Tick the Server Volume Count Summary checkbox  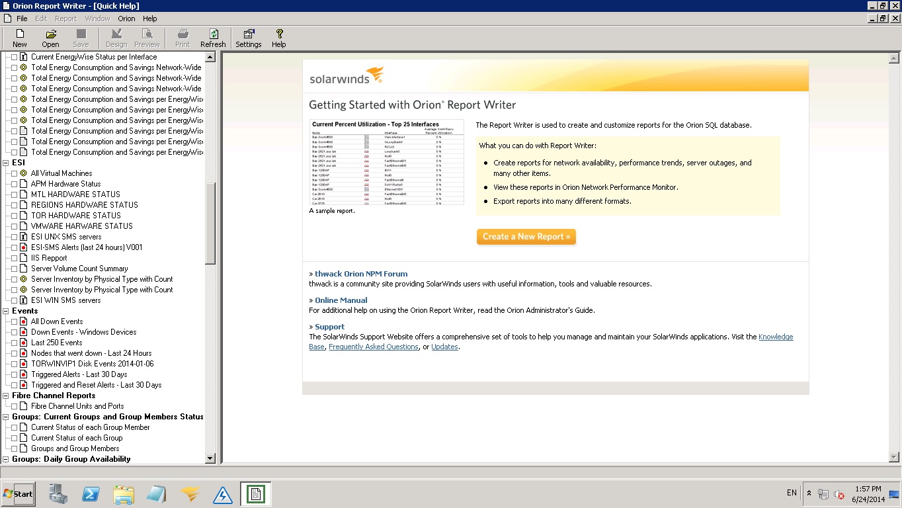(x=14, y=269)
